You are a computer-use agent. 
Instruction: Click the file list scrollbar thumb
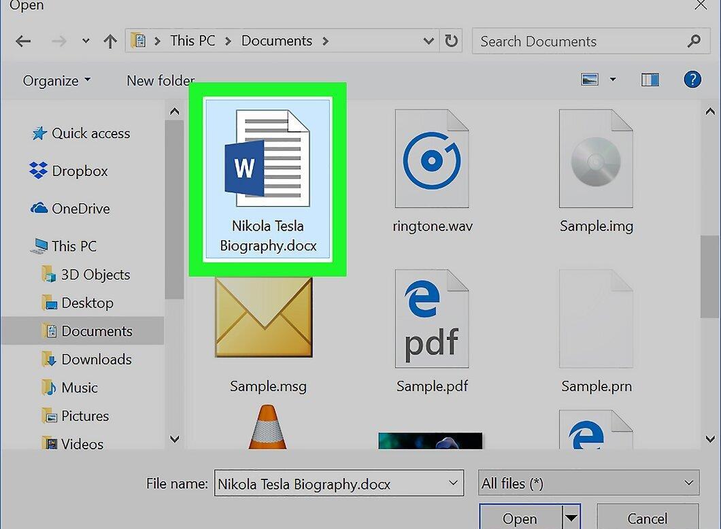(710, 276)
